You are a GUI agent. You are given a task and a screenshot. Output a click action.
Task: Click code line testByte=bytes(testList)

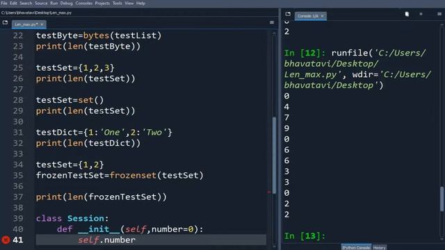point(99,35)
